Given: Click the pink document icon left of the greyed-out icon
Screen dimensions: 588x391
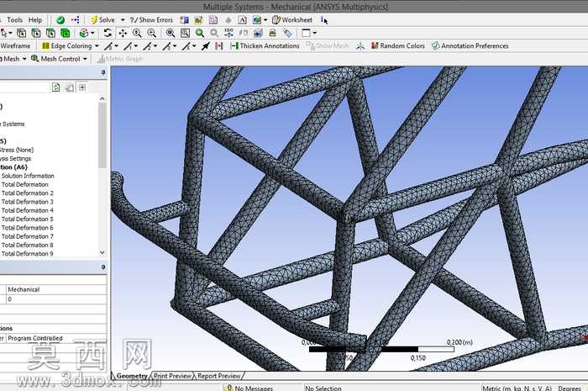Looking at the screenshot, I should click(213, 20).
